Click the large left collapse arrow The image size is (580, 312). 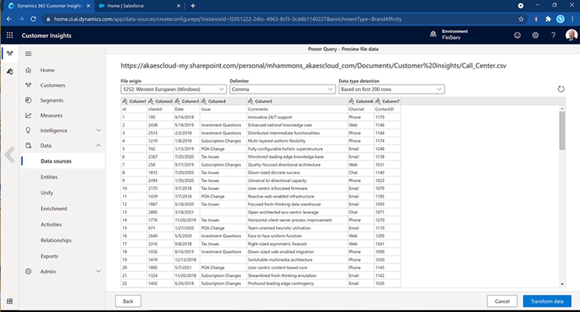tap(10, 155)
